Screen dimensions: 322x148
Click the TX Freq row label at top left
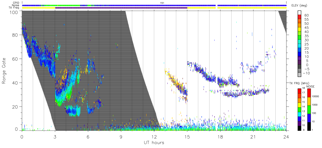[14, 8]
